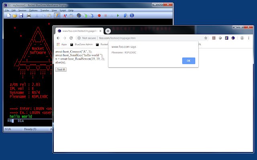
Task: Open the File menu in BlueZone
Action: pos(7,10)
